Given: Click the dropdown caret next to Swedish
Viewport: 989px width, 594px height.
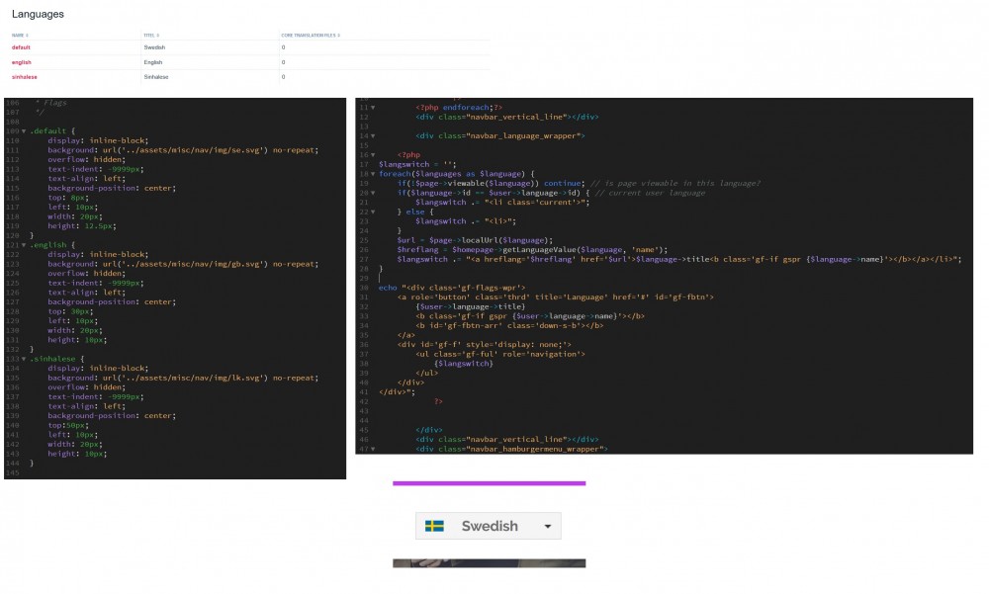Looking at the screenshot, I should tap(548, 527).
